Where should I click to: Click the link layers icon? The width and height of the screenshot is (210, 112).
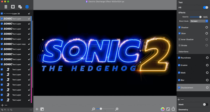31,110
